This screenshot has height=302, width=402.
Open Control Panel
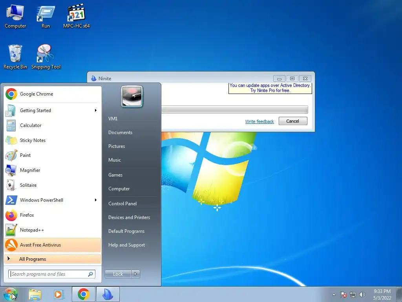[122, 204]
